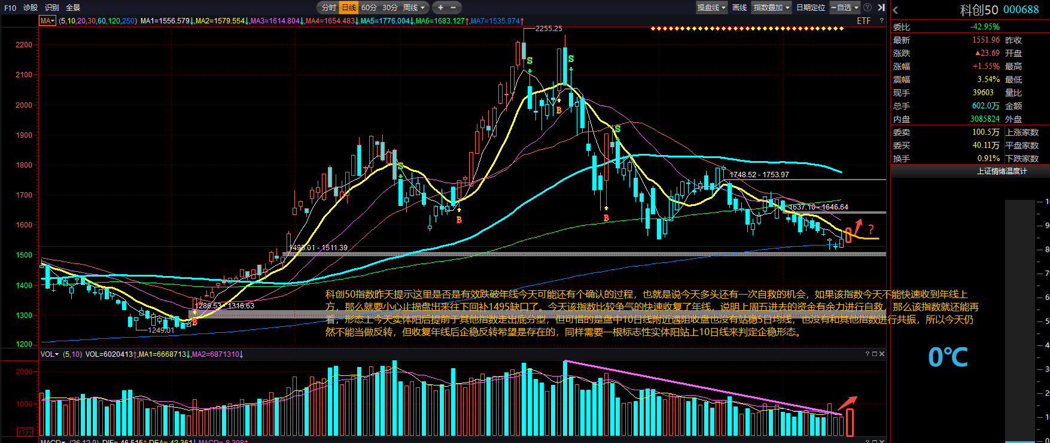Select the 日线 daily chart tab
Viewport: 1050px width, 443px height.
click(x=349, y=8)
